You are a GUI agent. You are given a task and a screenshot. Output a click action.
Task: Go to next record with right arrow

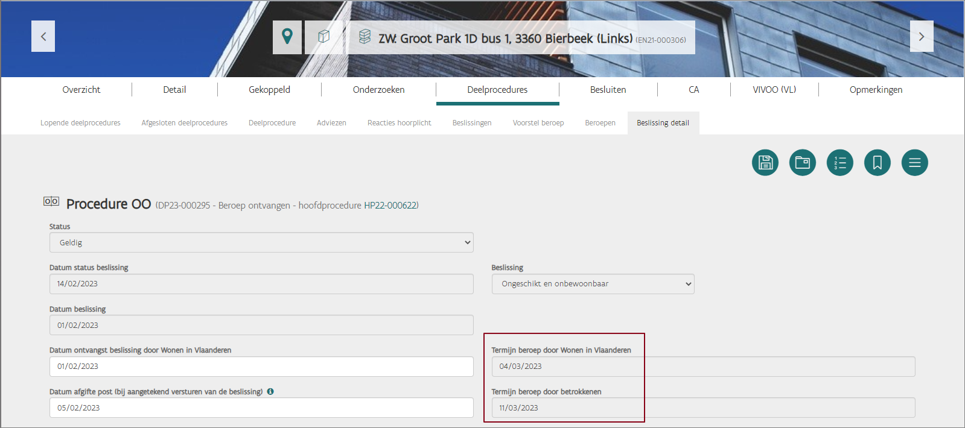coord(921,36)
